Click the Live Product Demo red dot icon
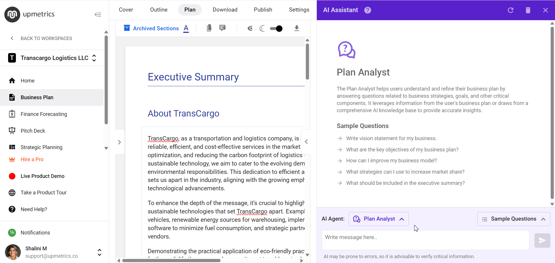This screenshot has width=555, height=263. pos(12,176)
